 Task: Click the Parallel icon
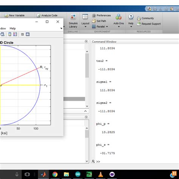coord(94,26)
